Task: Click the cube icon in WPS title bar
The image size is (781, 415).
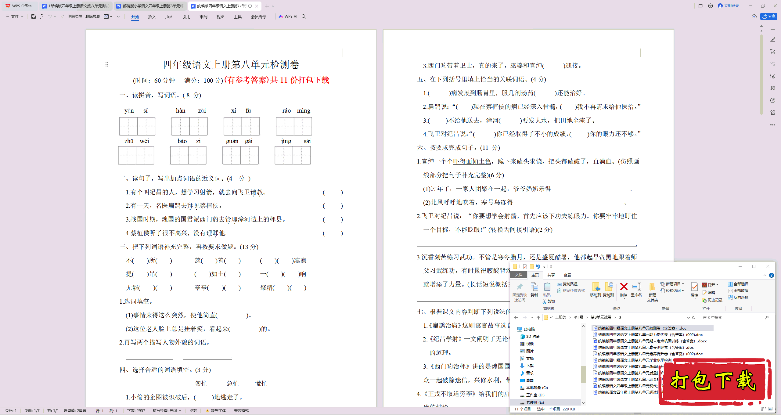Action: (x=711, y=6)
